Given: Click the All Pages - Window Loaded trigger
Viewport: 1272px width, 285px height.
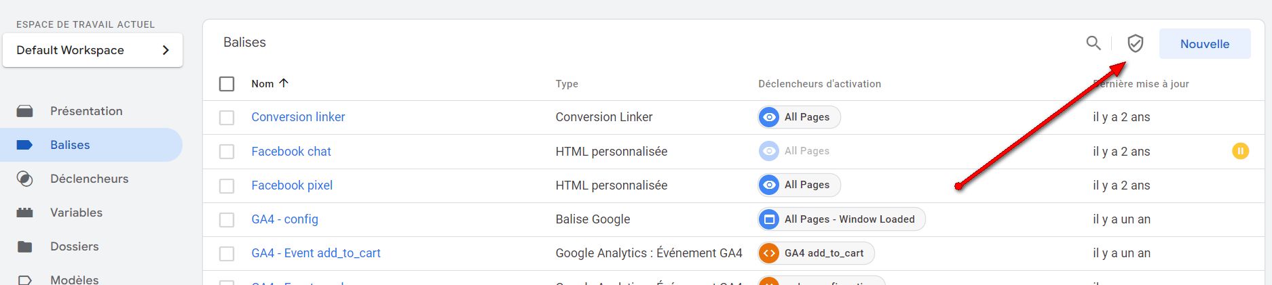Looking at the screenshot, I should click(841, 219).
